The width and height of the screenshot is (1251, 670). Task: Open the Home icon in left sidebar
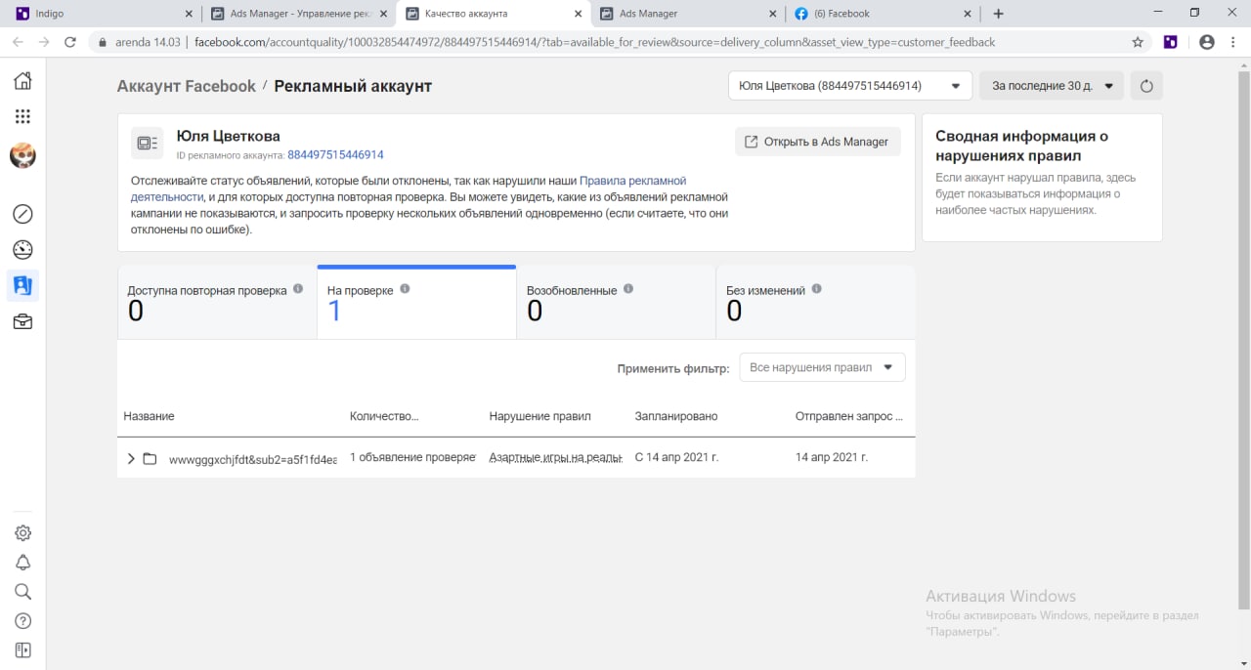[22, 80]
